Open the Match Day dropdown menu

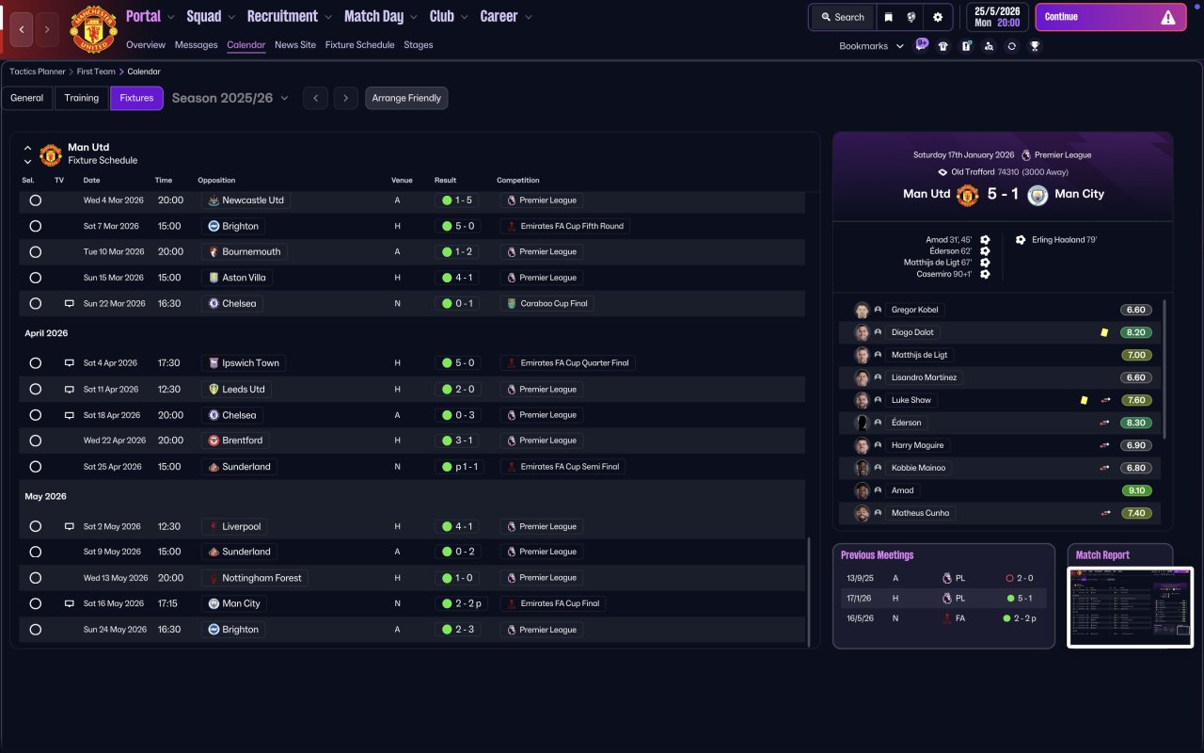click(379, 16)
